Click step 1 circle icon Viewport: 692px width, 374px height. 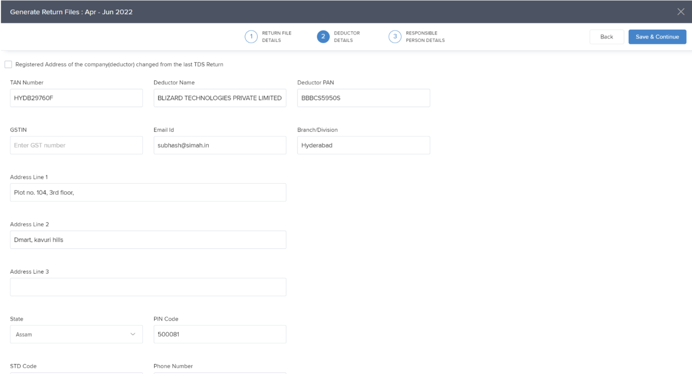tap(251, 37)
